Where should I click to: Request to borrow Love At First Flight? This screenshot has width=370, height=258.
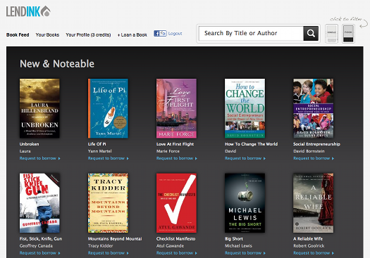177,158
